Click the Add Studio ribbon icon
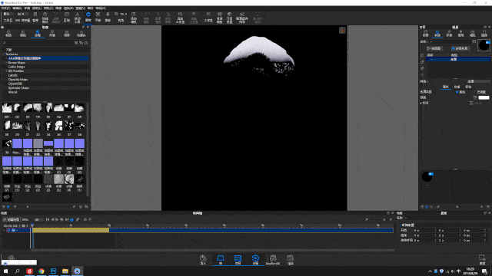Viewport: 492px width, 276px height. 180,18
